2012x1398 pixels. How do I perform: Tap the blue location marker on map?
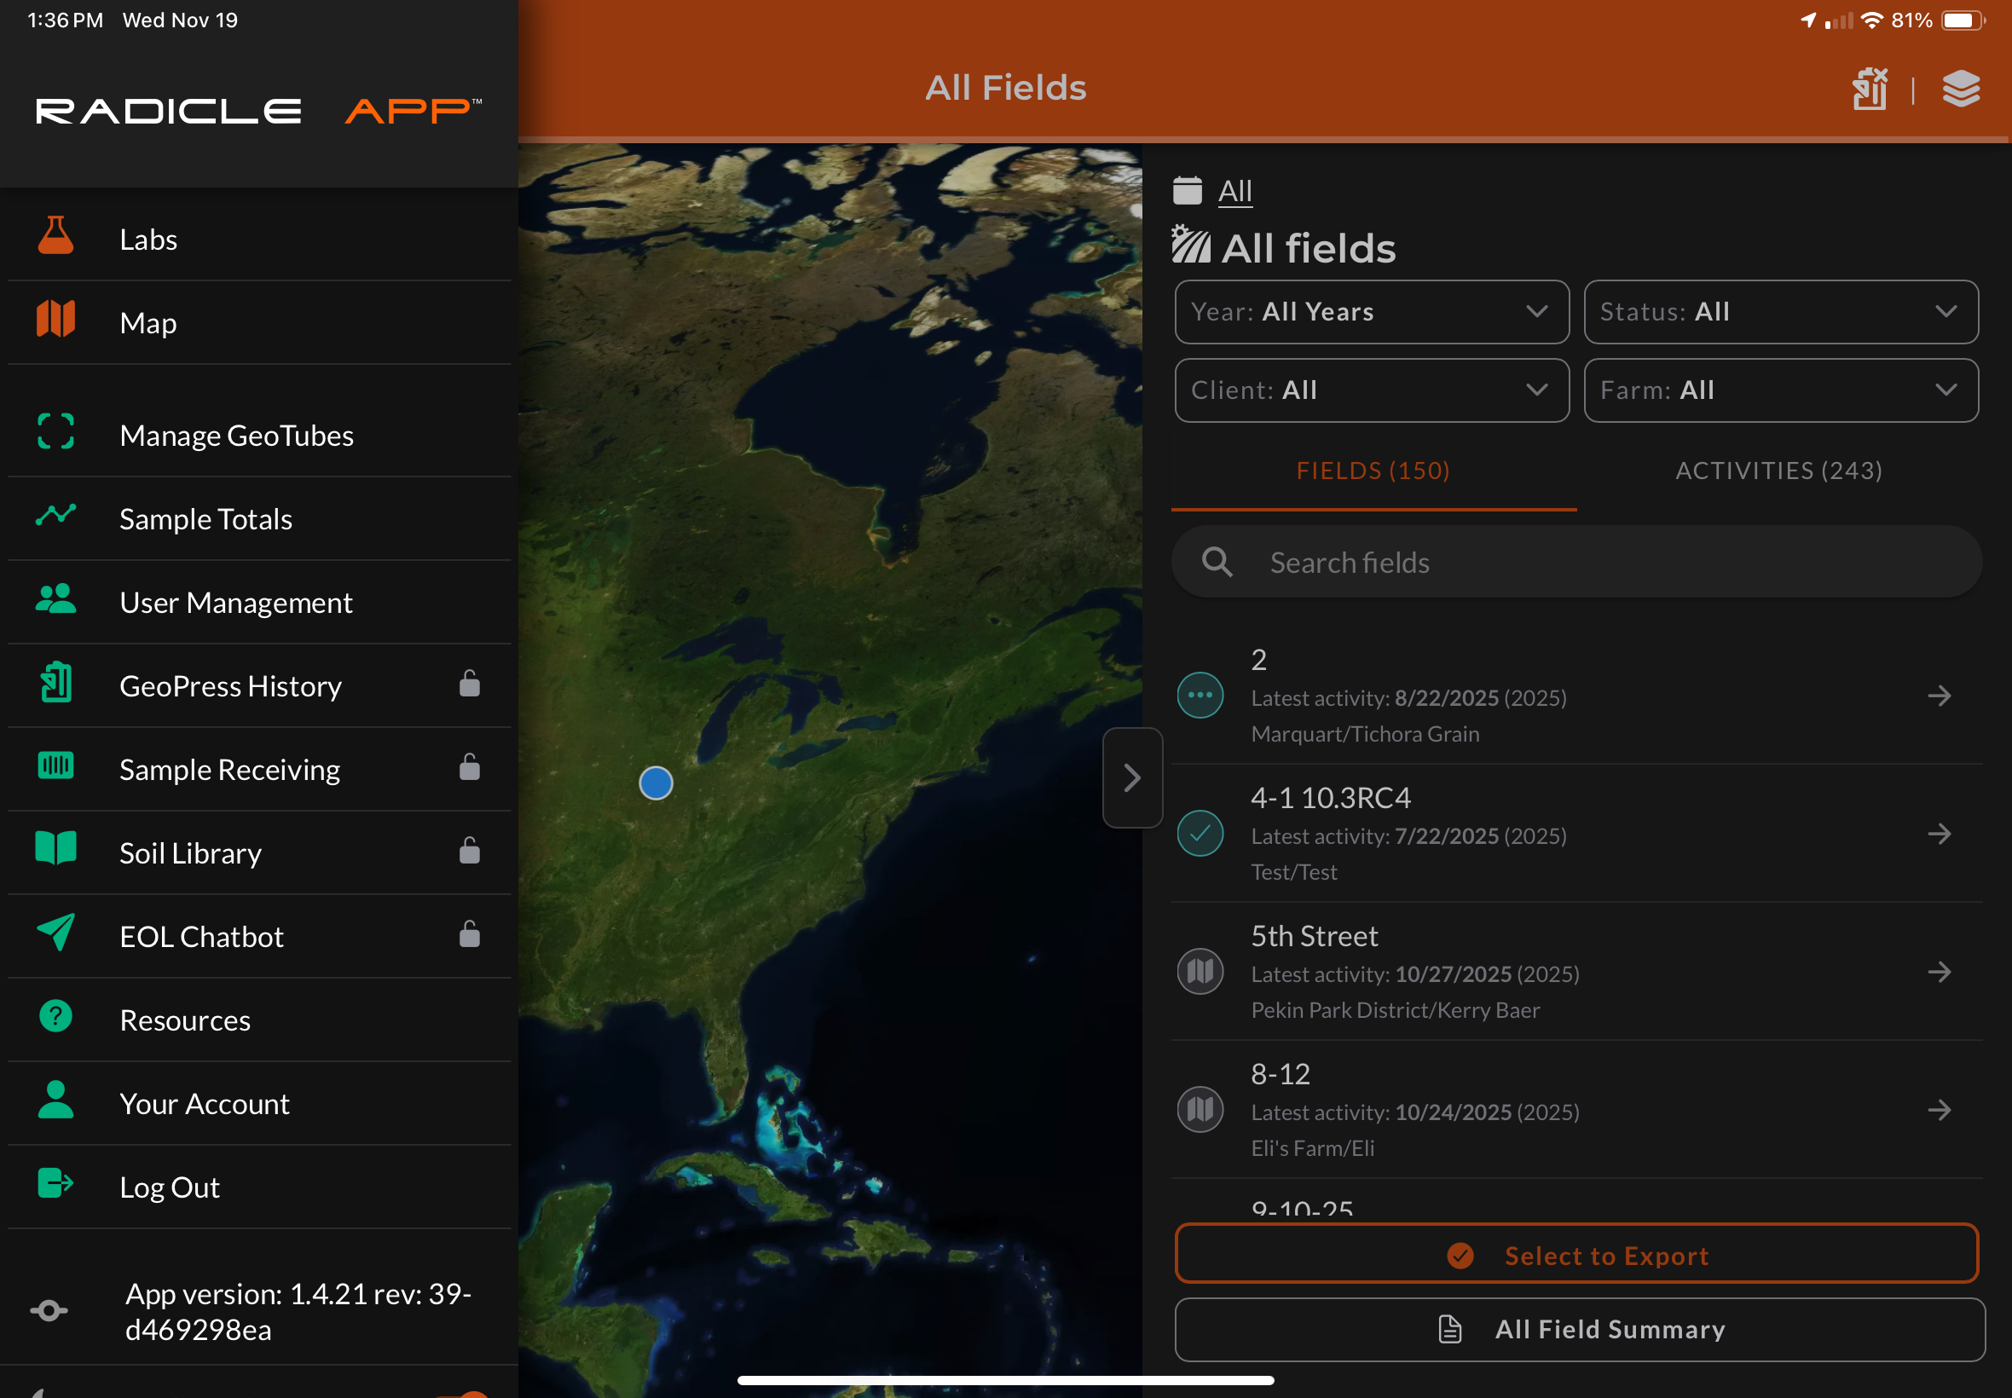coord(656,783)
